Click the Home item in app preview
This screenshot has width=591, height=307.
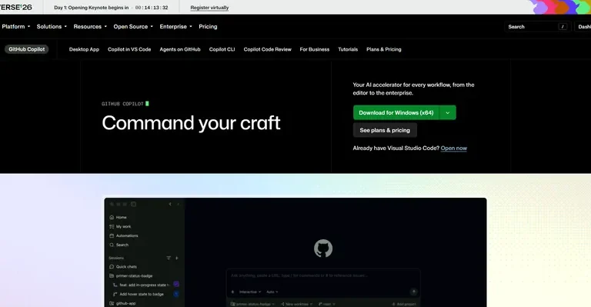(118, 217)
